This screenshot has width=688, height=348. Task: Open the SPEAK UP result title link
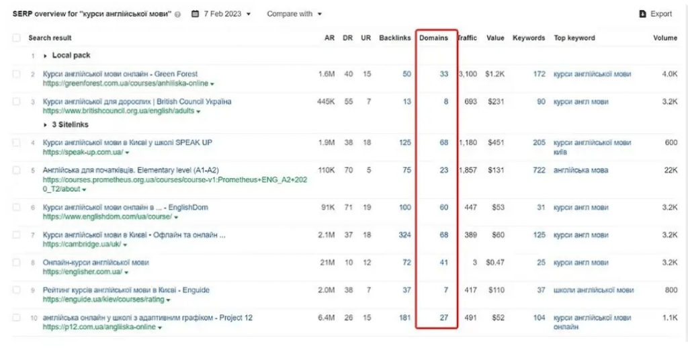(128, 142)
